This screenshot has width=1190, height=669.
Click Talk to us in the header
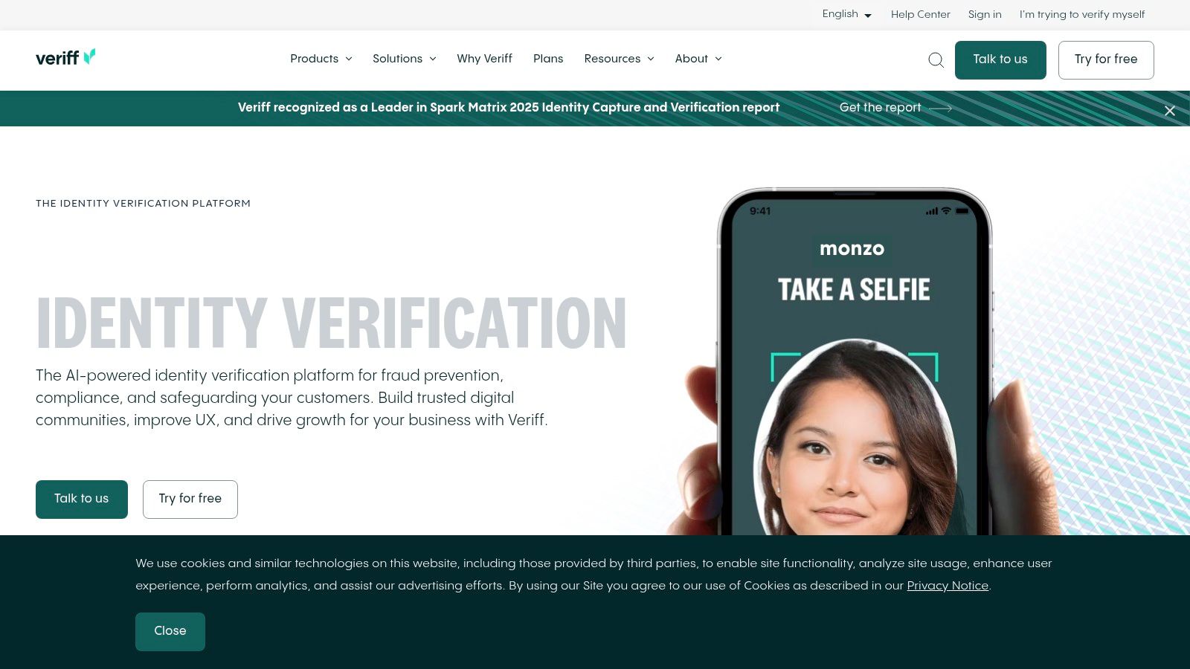pos(1000,59)
